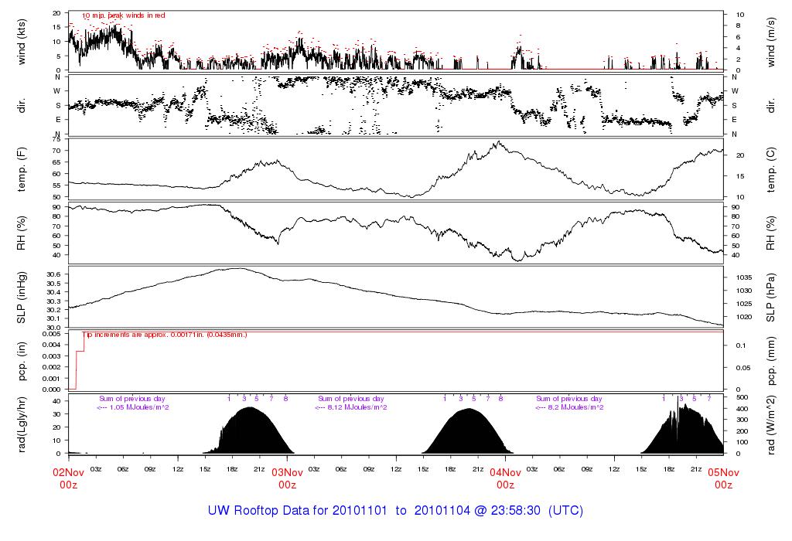Click the "0.05" tick on the pcp. mm axis
The height and width of the screenshot is (541, 792).
point(743,368)
